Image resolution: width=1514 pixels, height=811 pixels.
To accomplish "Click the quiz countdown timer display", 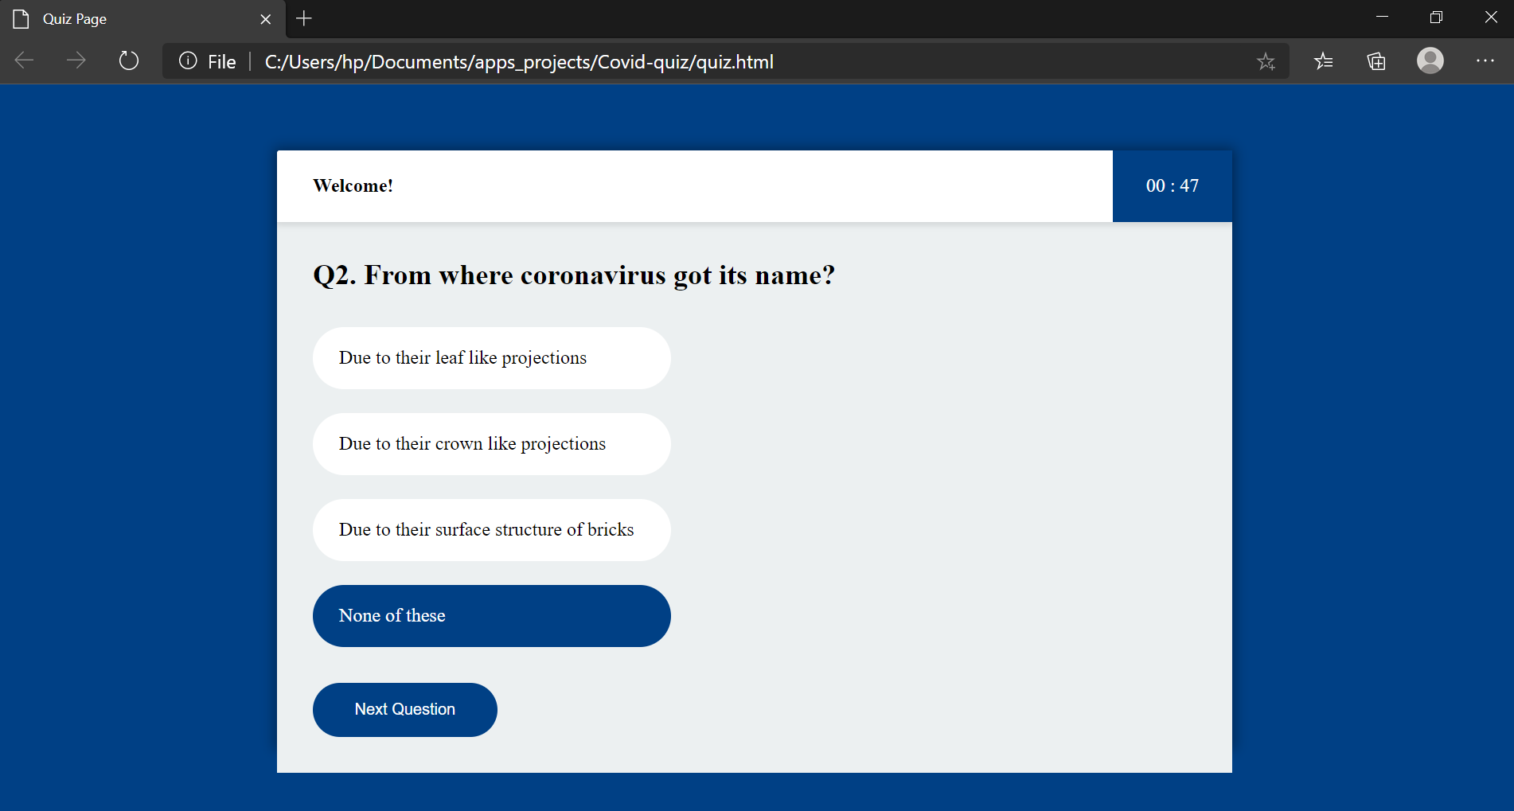I will [1172, 185].
